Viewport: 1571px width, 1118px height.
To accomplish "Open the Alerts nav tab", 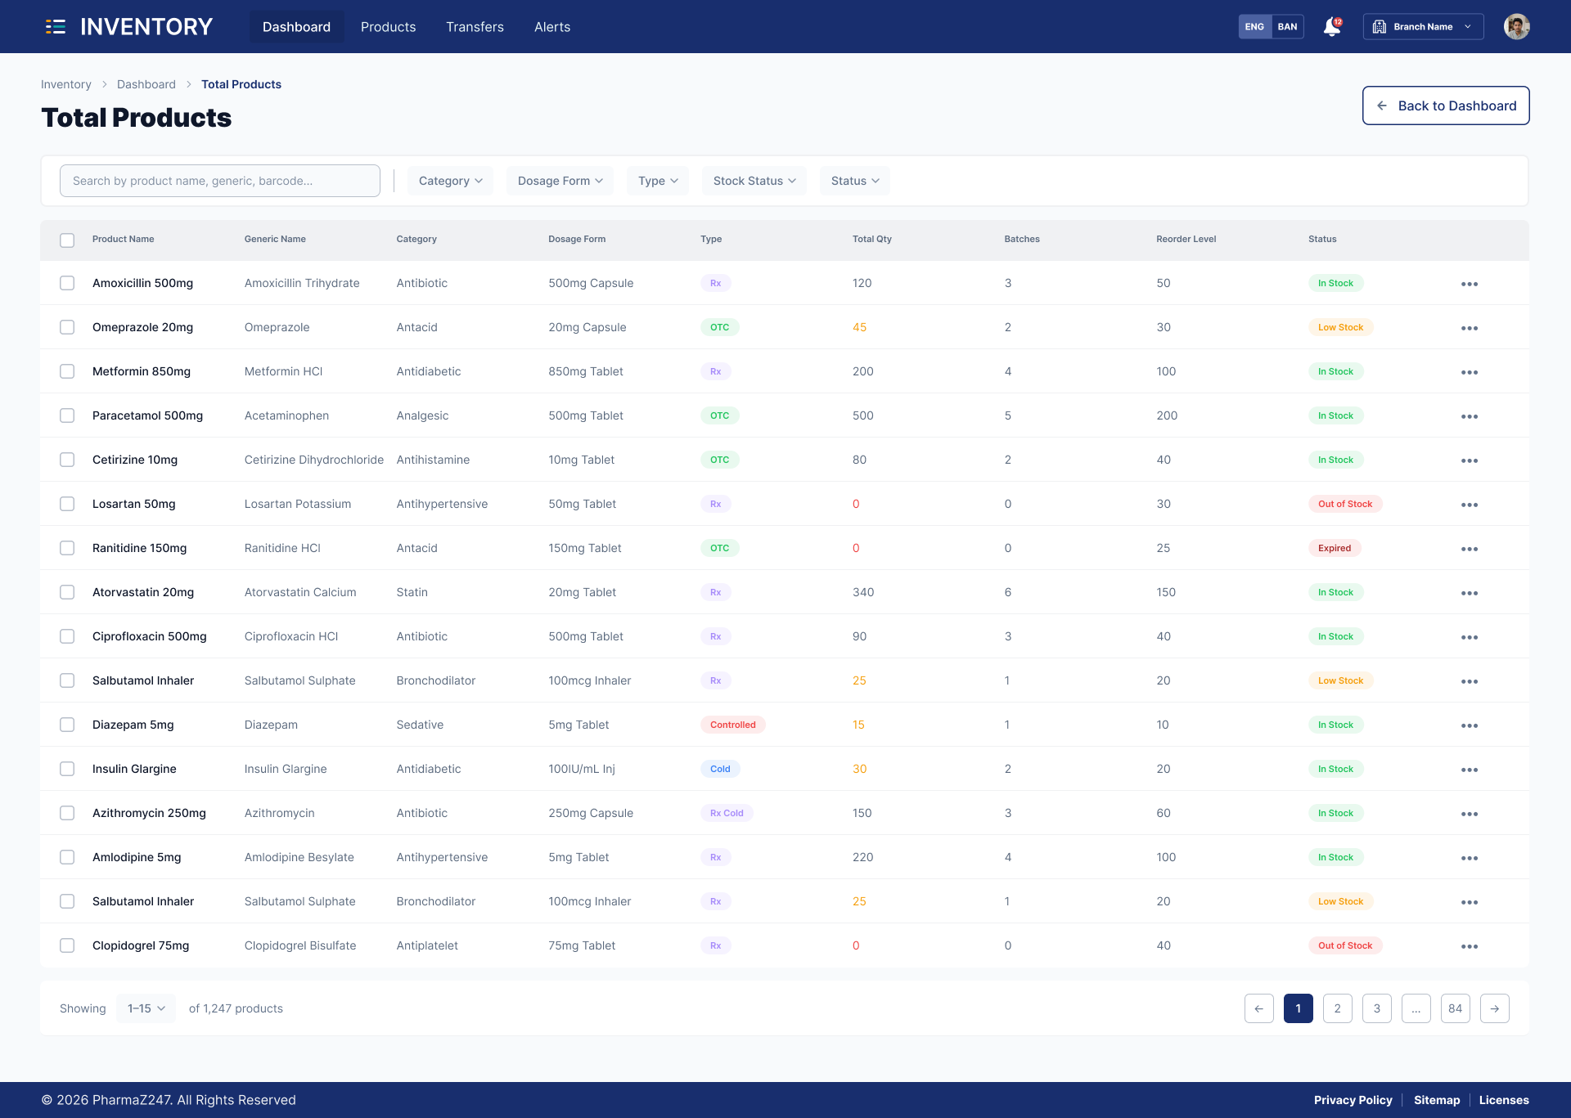I will (x=552, y=27).
